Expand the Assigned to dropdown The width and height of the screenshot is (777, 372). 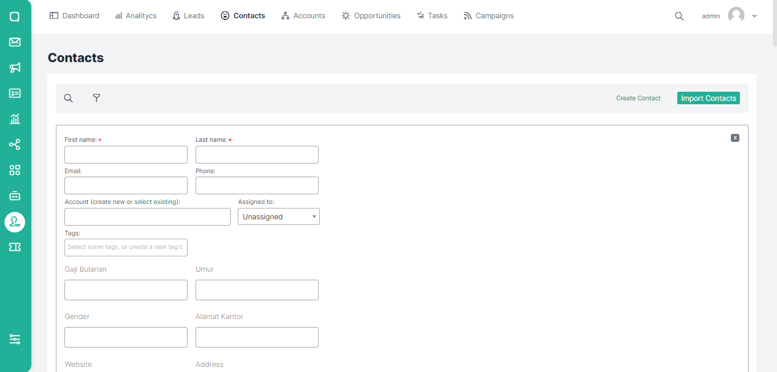pyautogui.click(x=278, y=216)
